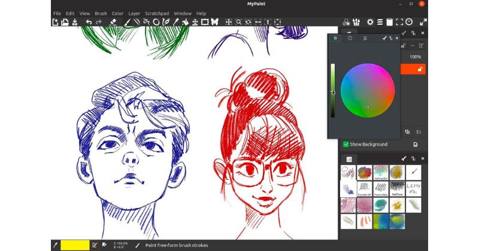The height and width of the screenshot is (251, 479).
Task: Select the Eraser tool in the toolbar
Action: pos(113,22)
